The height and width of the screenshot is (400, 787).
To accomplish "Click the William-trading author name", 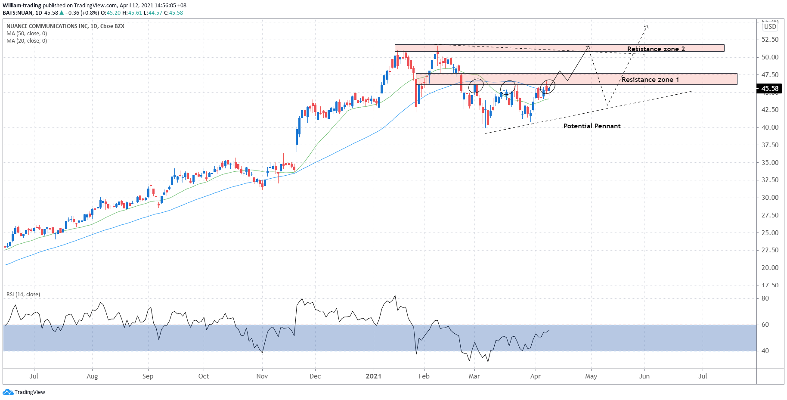I will (x=22, y=6).
